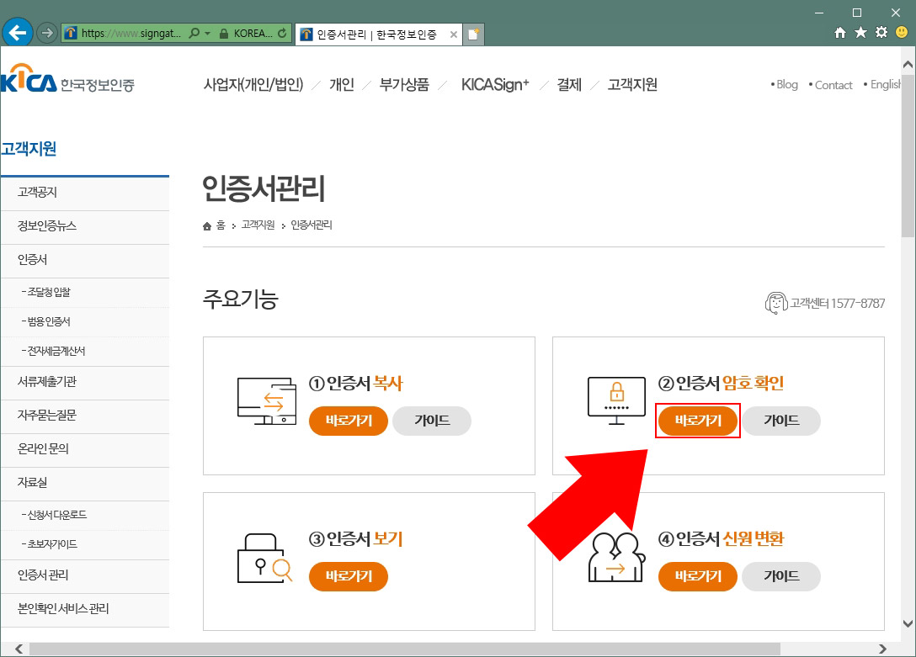
Task: Select 자주묻는질문 in the sidebar
Action: 46,416
